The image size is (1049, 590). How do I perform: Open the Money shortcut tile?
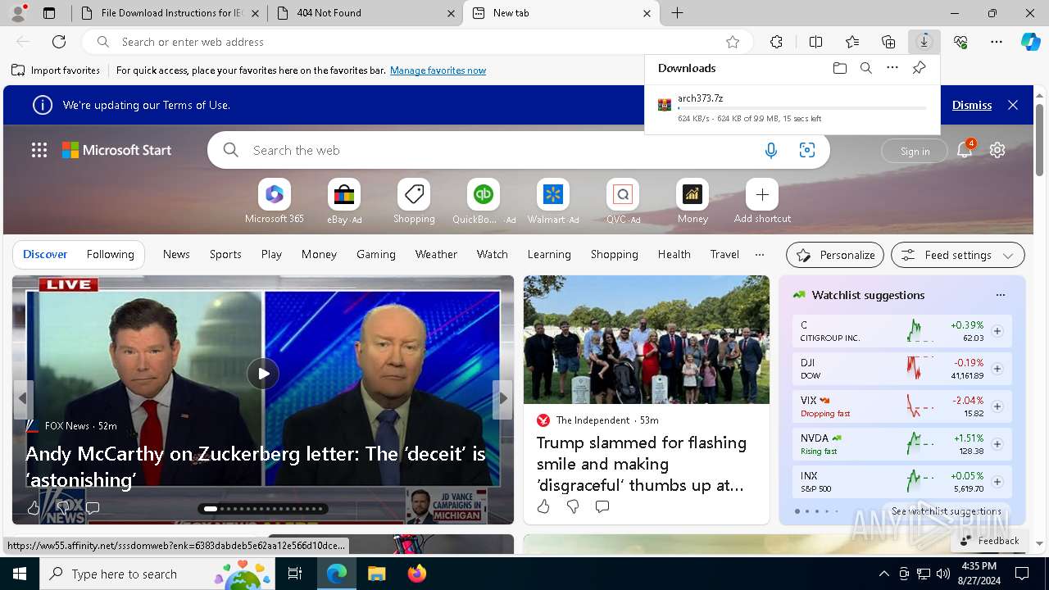[x=693, y=202]
